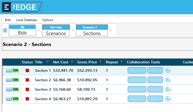This screenshot has height=112, width=193.
Task: Click the circular X icon for Section 4
Action: click(168, 99)
